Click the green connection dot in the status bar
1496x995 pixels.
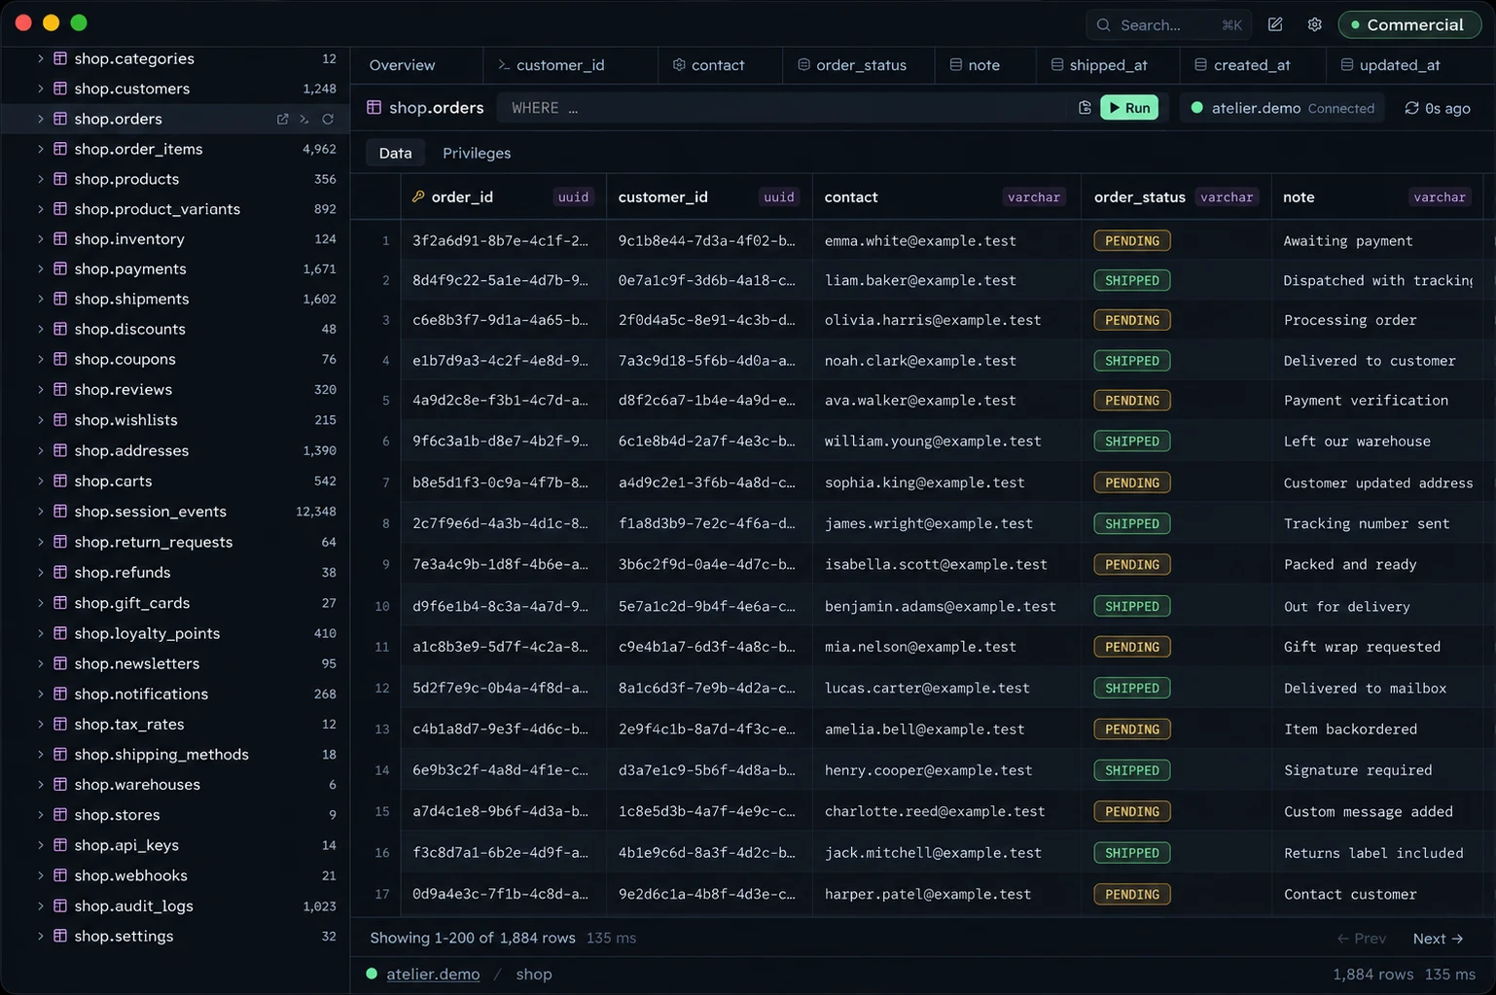point(372,974)
